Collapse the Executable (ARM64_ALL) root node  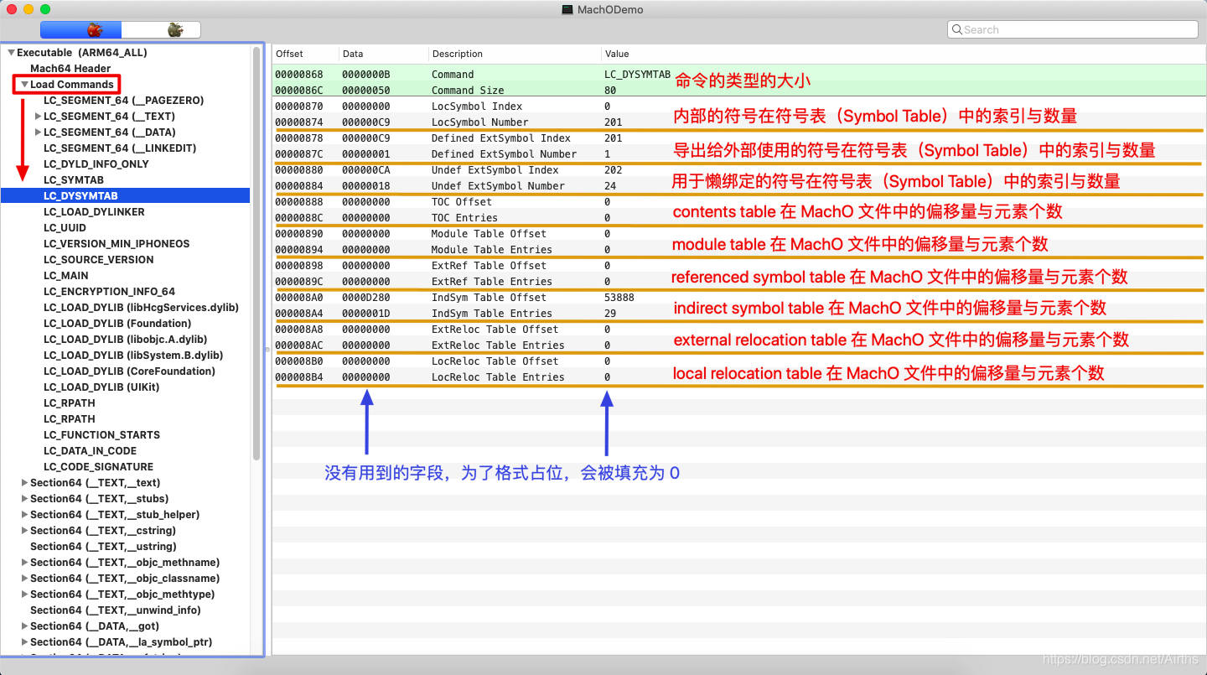pos(11,53)
